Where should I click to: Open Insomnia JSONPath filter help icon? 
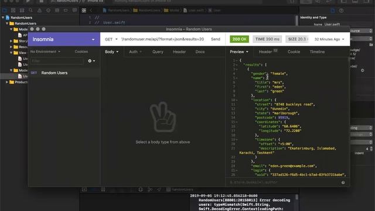tap(343, 182)
